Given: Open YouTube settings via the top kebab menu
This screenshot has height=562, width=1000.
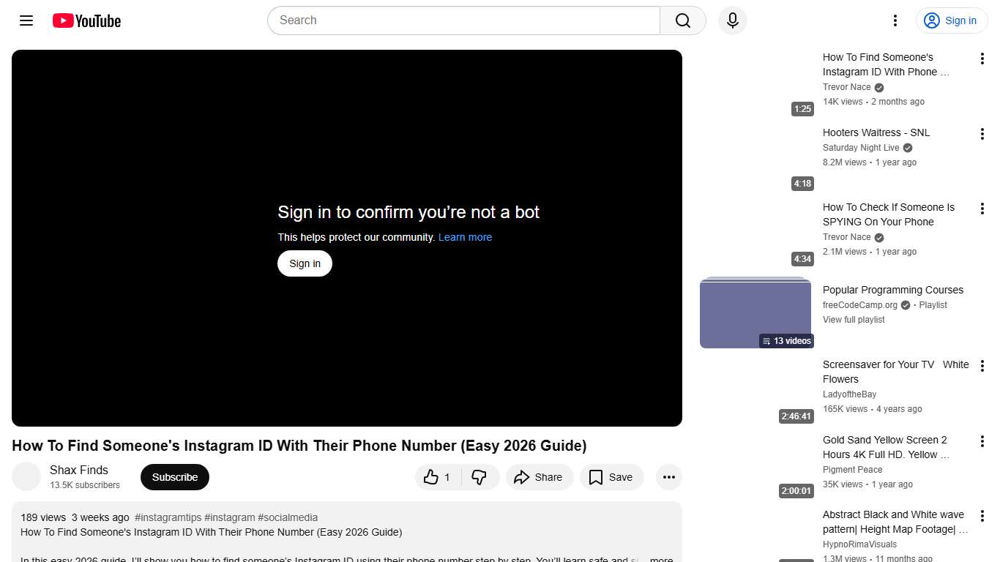Looking at the screenshot, I should pos(895,20).
